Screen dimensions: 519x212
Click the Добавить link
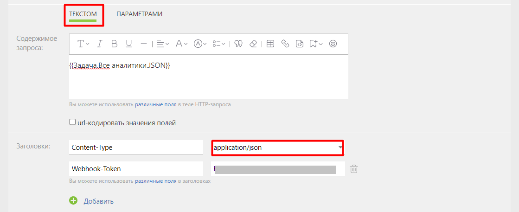99,201
